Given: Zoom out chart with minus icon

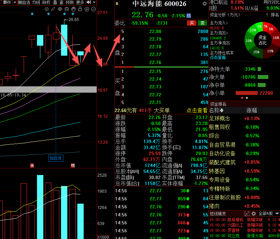Looking at the screenshot, I should click(93, 9).
